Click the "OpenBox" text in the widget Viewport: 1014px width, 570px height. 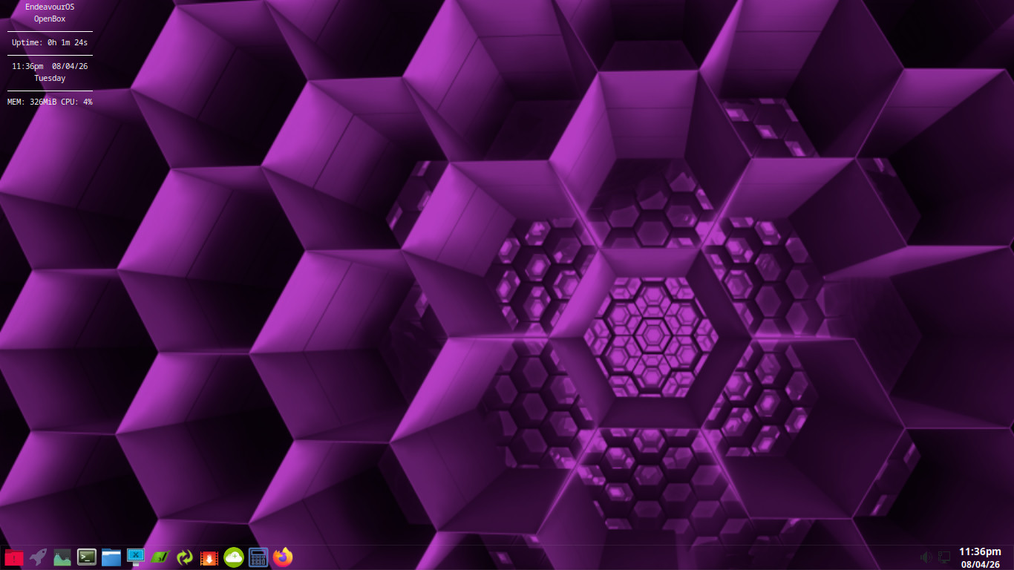pyautogui.click(x=50, y=19)
